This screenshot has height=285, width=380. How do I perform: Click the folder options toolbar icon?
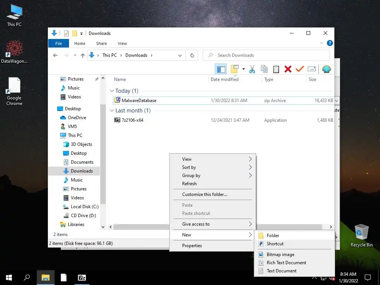click(235, 69)
